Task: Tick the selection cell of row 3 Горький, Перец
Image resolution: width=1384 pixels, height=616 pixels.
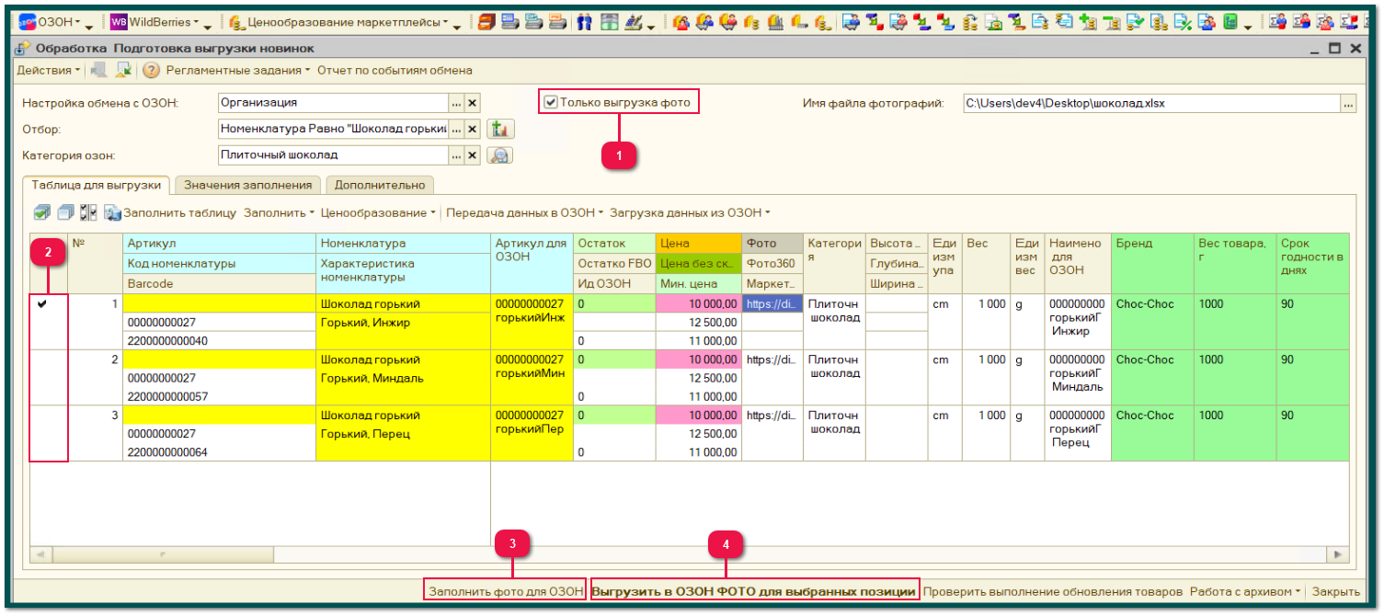Action: coord(49,433)
